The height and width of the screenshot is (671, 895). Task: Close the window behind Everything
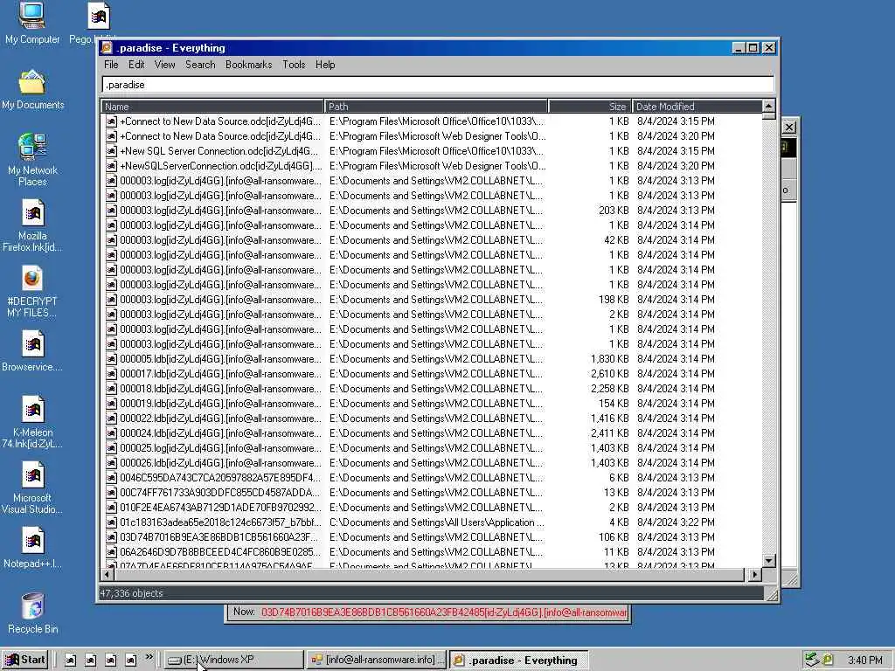pyautogui.click(x=789, y=128)
